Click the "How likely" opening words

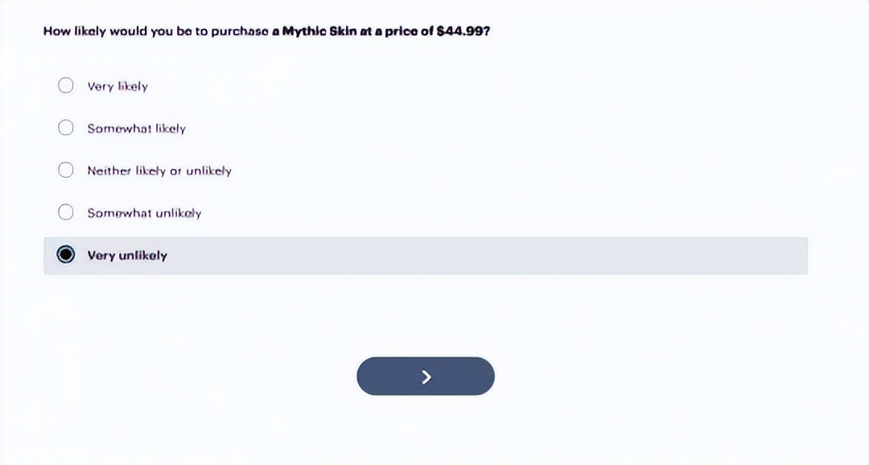tap(75, 31)
